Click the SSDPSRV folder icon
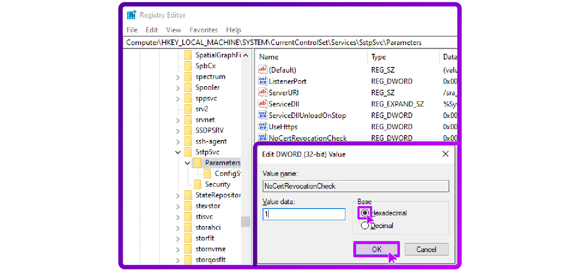Viewport: 582px width, 272px height. click(x=188, y=130)
